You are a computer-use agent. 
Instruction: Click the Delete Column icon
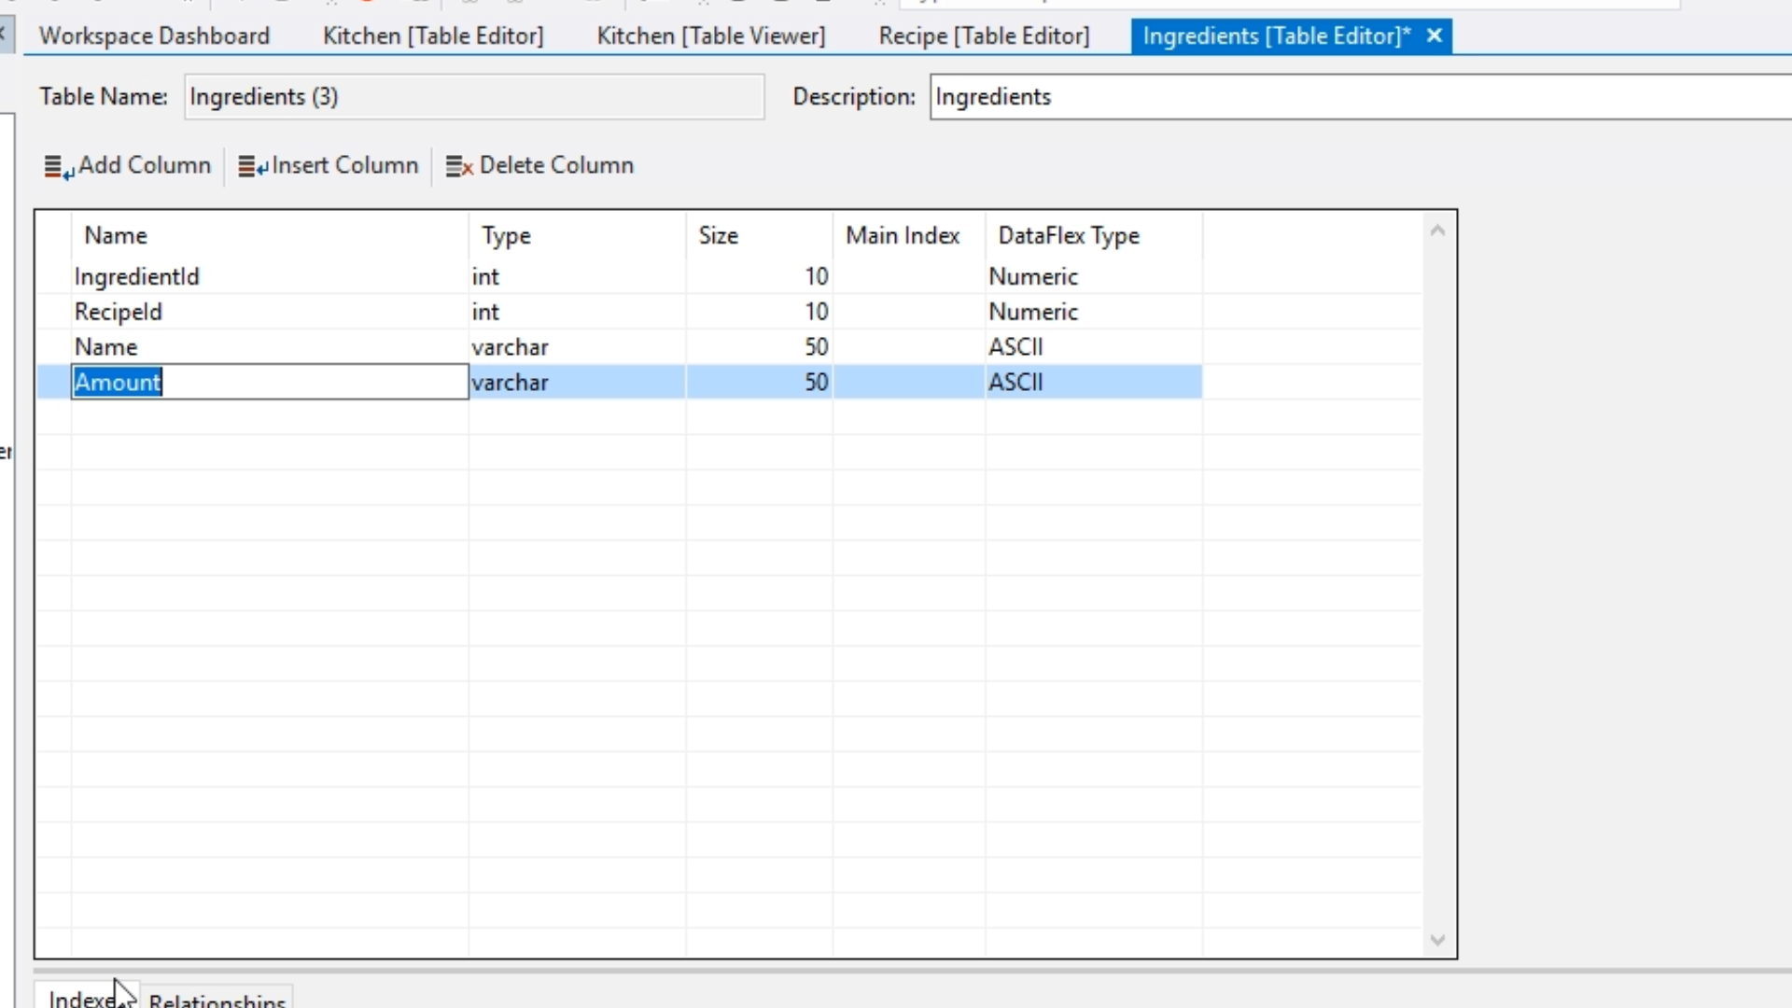[x=459, y=167]
